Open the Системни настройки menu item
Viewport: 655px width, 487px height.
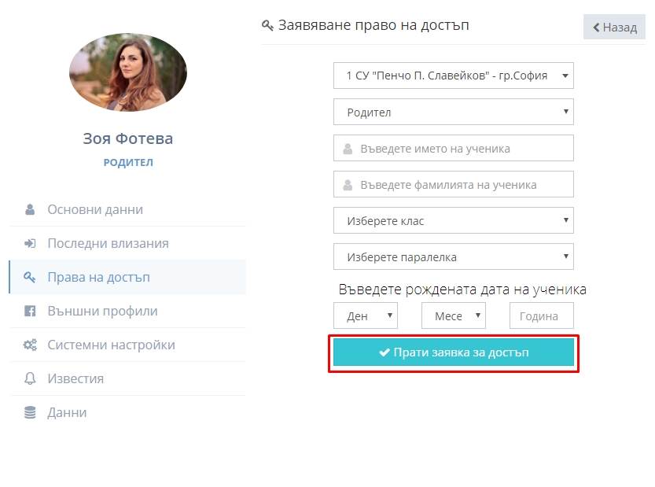(x=128, y=345)
